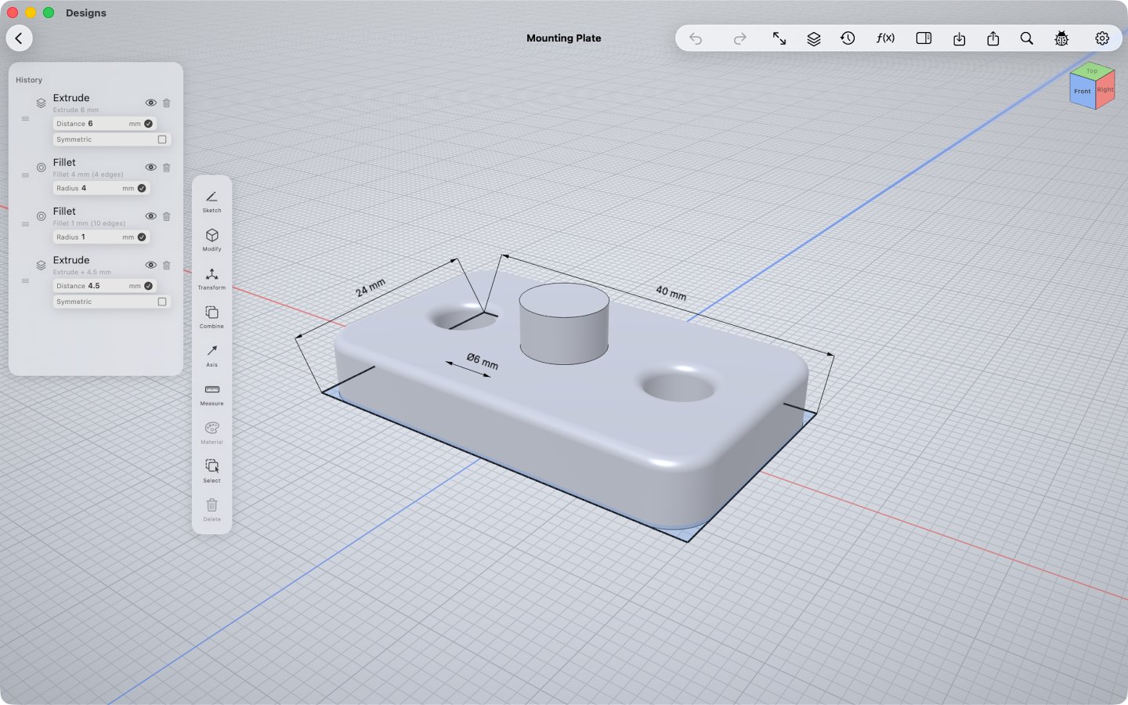Click the 40 mm dimension label
Screen dimensions: 1128x705
point(671,293)
